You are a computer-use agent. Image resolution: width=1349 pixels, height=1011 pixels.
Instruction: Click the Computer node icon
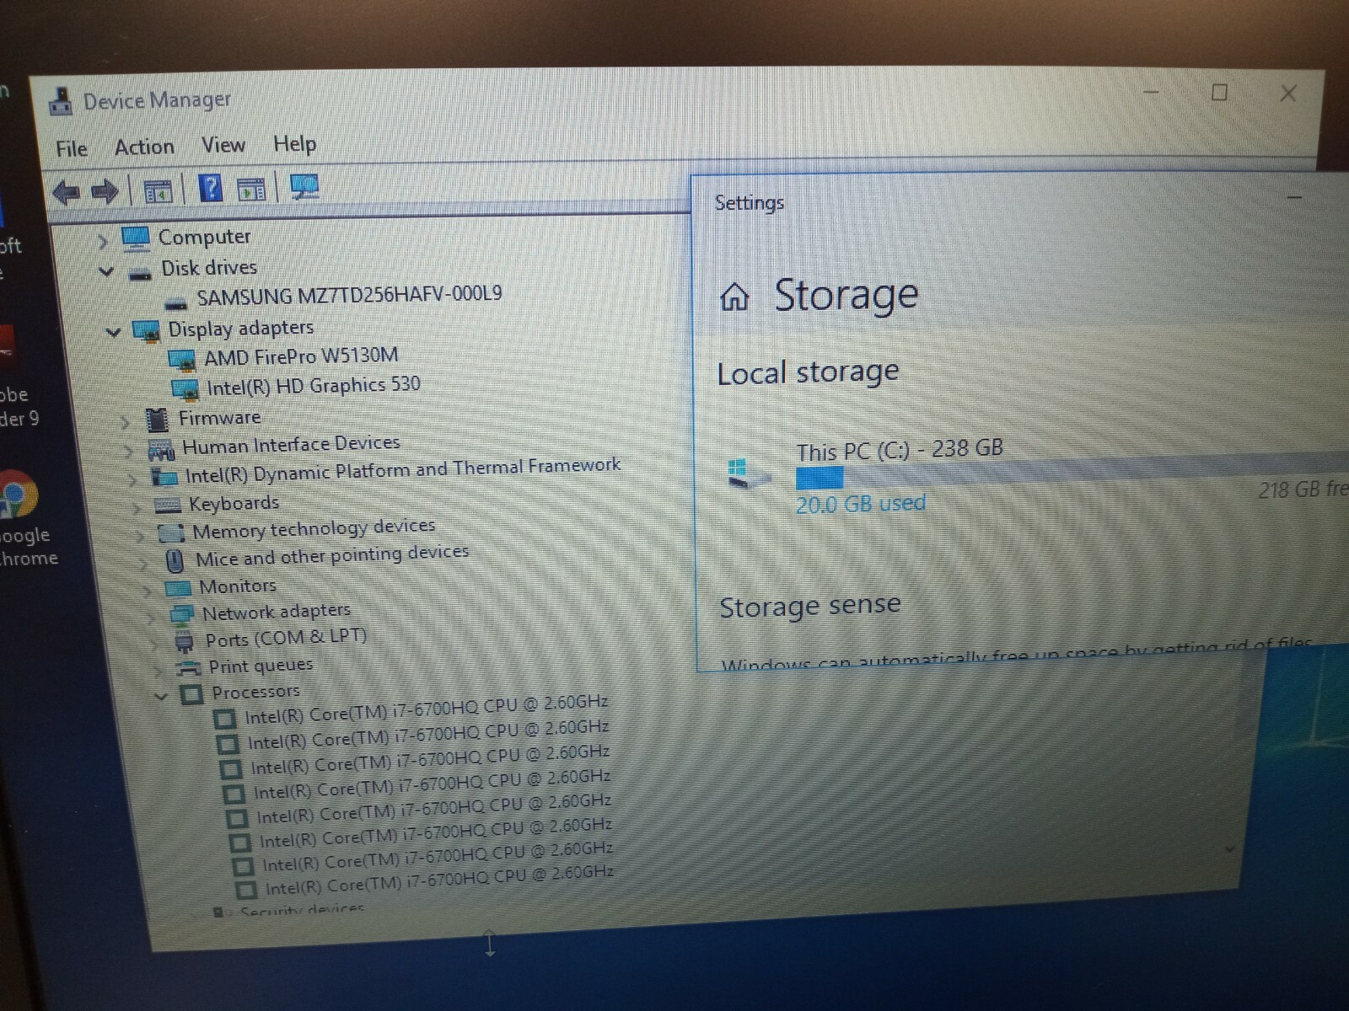coord(136,239)
